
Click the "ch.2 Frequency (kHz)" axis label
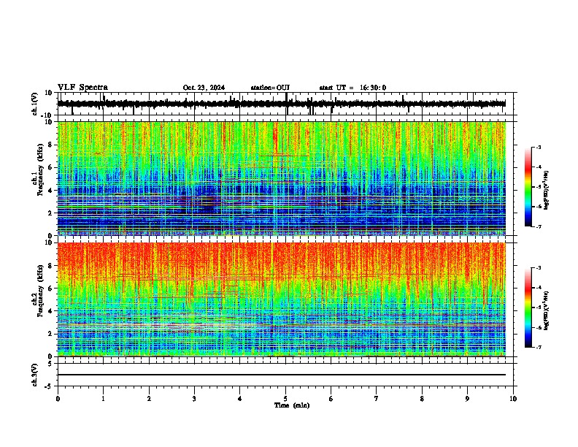[37, 291]
